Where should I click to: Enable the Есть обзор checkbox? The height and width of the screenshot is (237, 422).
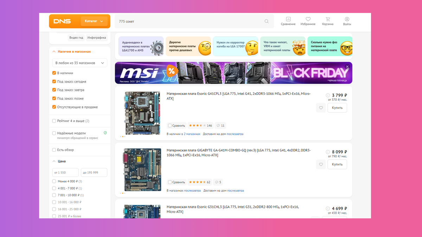(x=54, y=150)
